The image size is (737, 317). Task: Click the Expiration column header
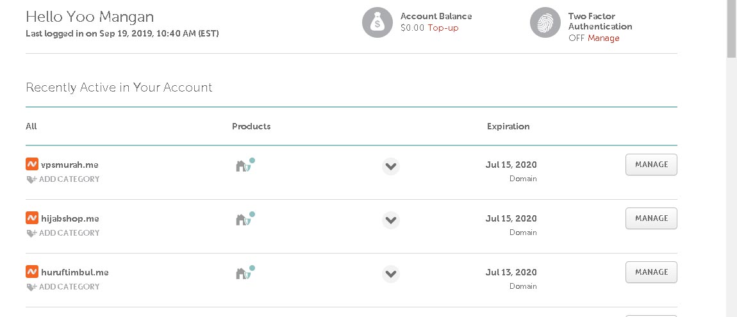(x=508, y=126)
